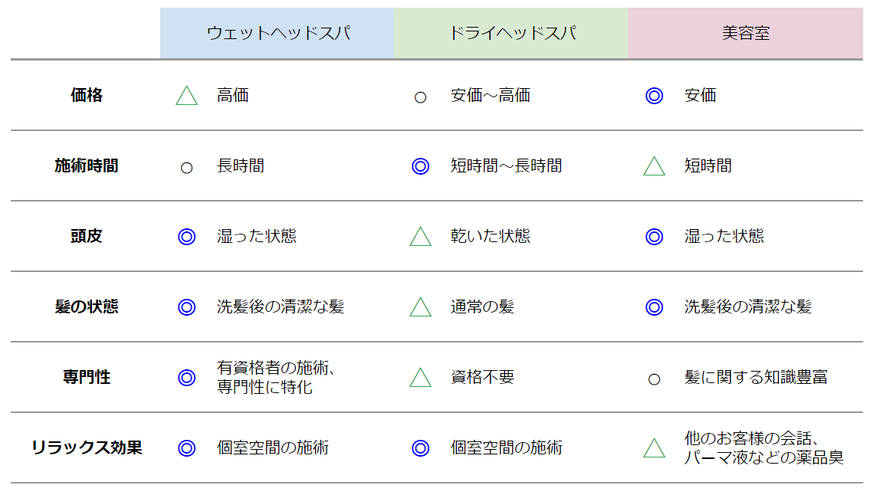The image size is (870, 495).
Task: Click the small circle icon beside 髪に関する知識豊富
Action: (x=654, y=379)
